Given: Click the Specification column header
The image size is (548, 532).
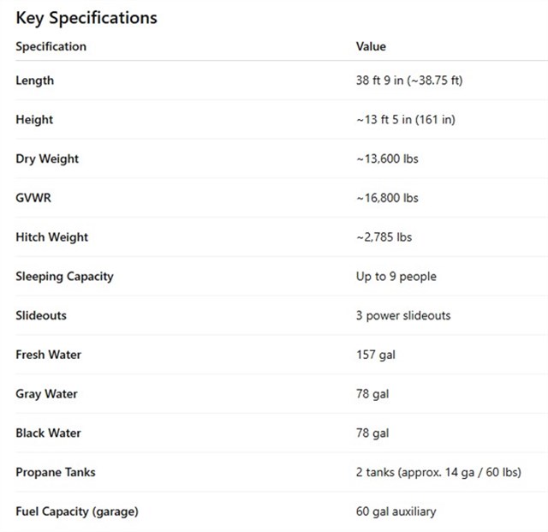Looking at the screenshot, I should 51,46.
